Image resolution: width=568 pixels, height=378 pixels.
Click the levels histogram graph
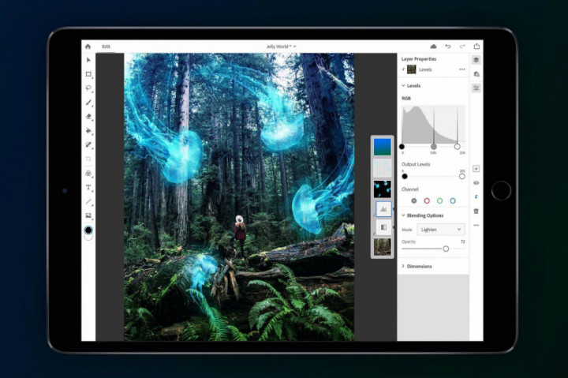[x=433, y=125]
